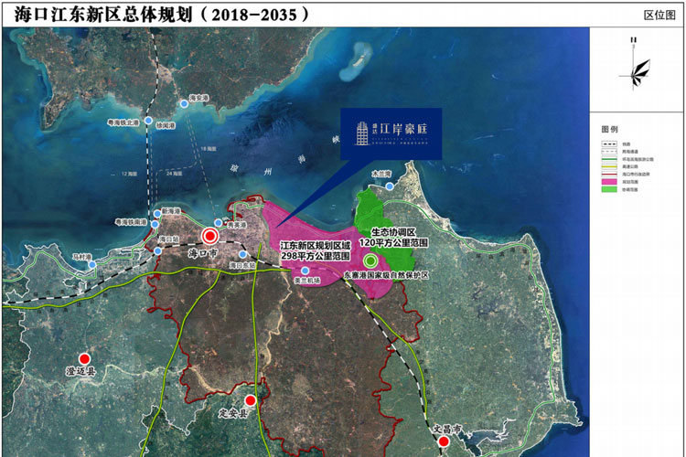The image size is (686, 457).
Task: Select the railway dashed-line legend symbol
Action: (x=609, y=144)
